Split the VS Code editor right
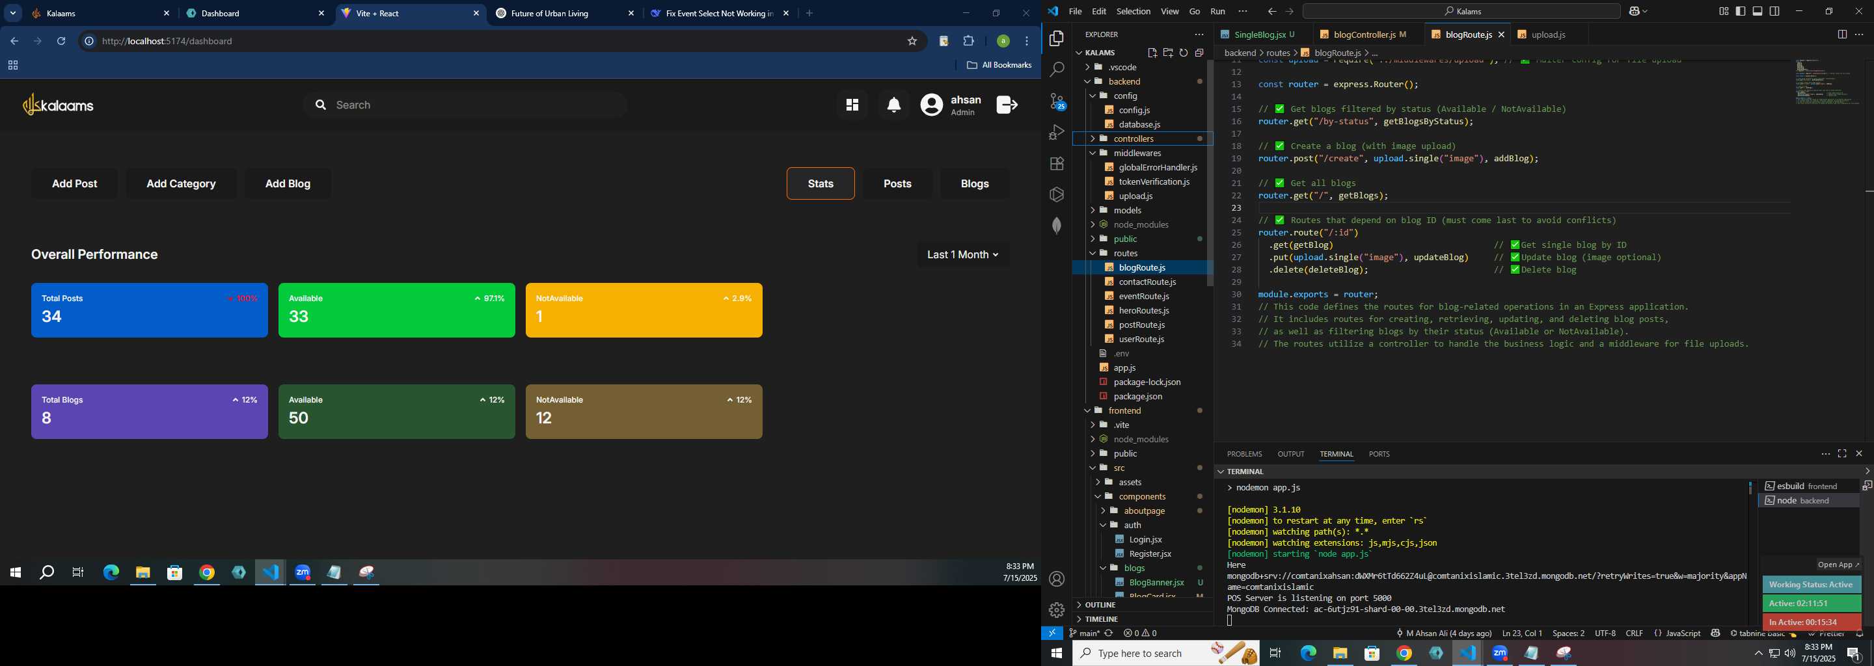This screenshot has width=1874, height=666. tap(1842, 34)
